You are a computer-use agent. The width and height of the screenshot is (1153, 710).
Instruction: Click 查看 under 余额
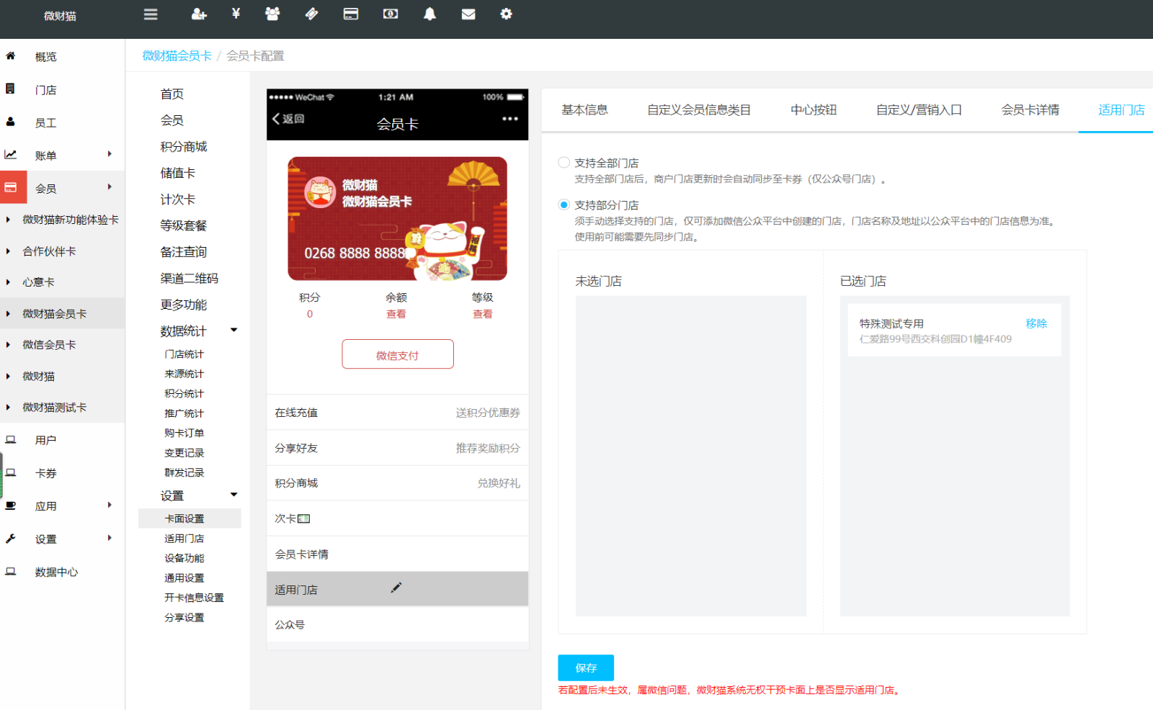[x=396, y=314]
